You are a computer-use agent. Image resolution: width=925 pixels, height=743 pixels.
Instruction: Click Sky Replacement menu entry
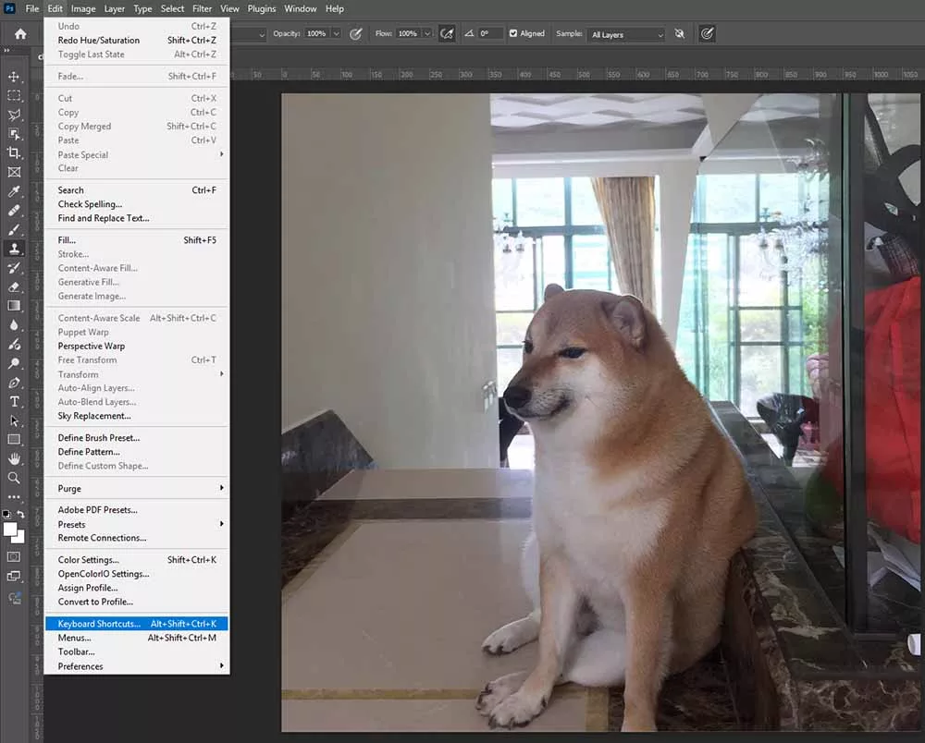(94, 416)
